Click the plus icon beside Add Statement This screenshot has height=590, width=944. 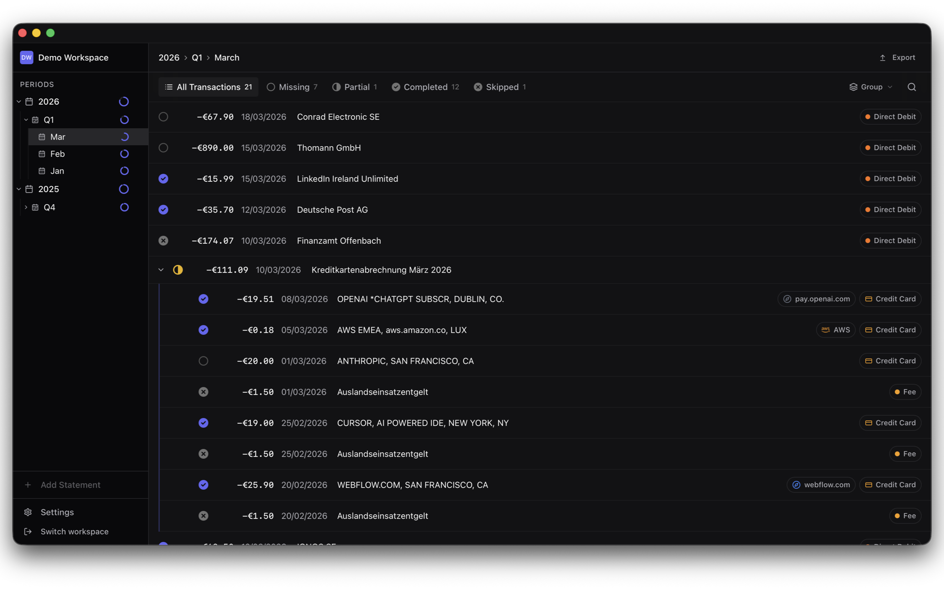(x=28, y=485)
